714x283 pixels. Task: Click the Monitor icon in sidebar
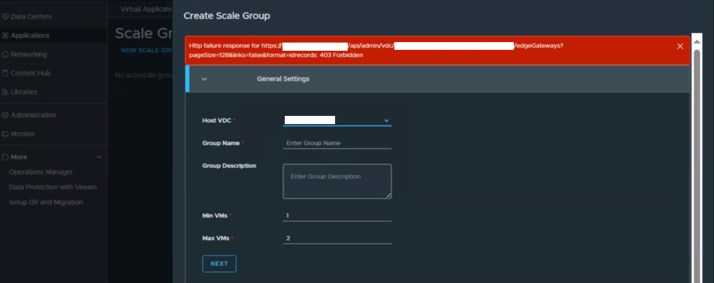click(5, 134)
